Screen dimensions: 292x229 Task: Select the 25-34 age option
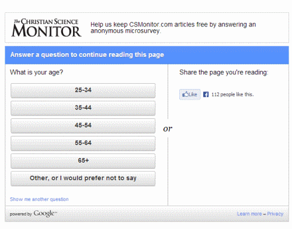click(83, 90)
